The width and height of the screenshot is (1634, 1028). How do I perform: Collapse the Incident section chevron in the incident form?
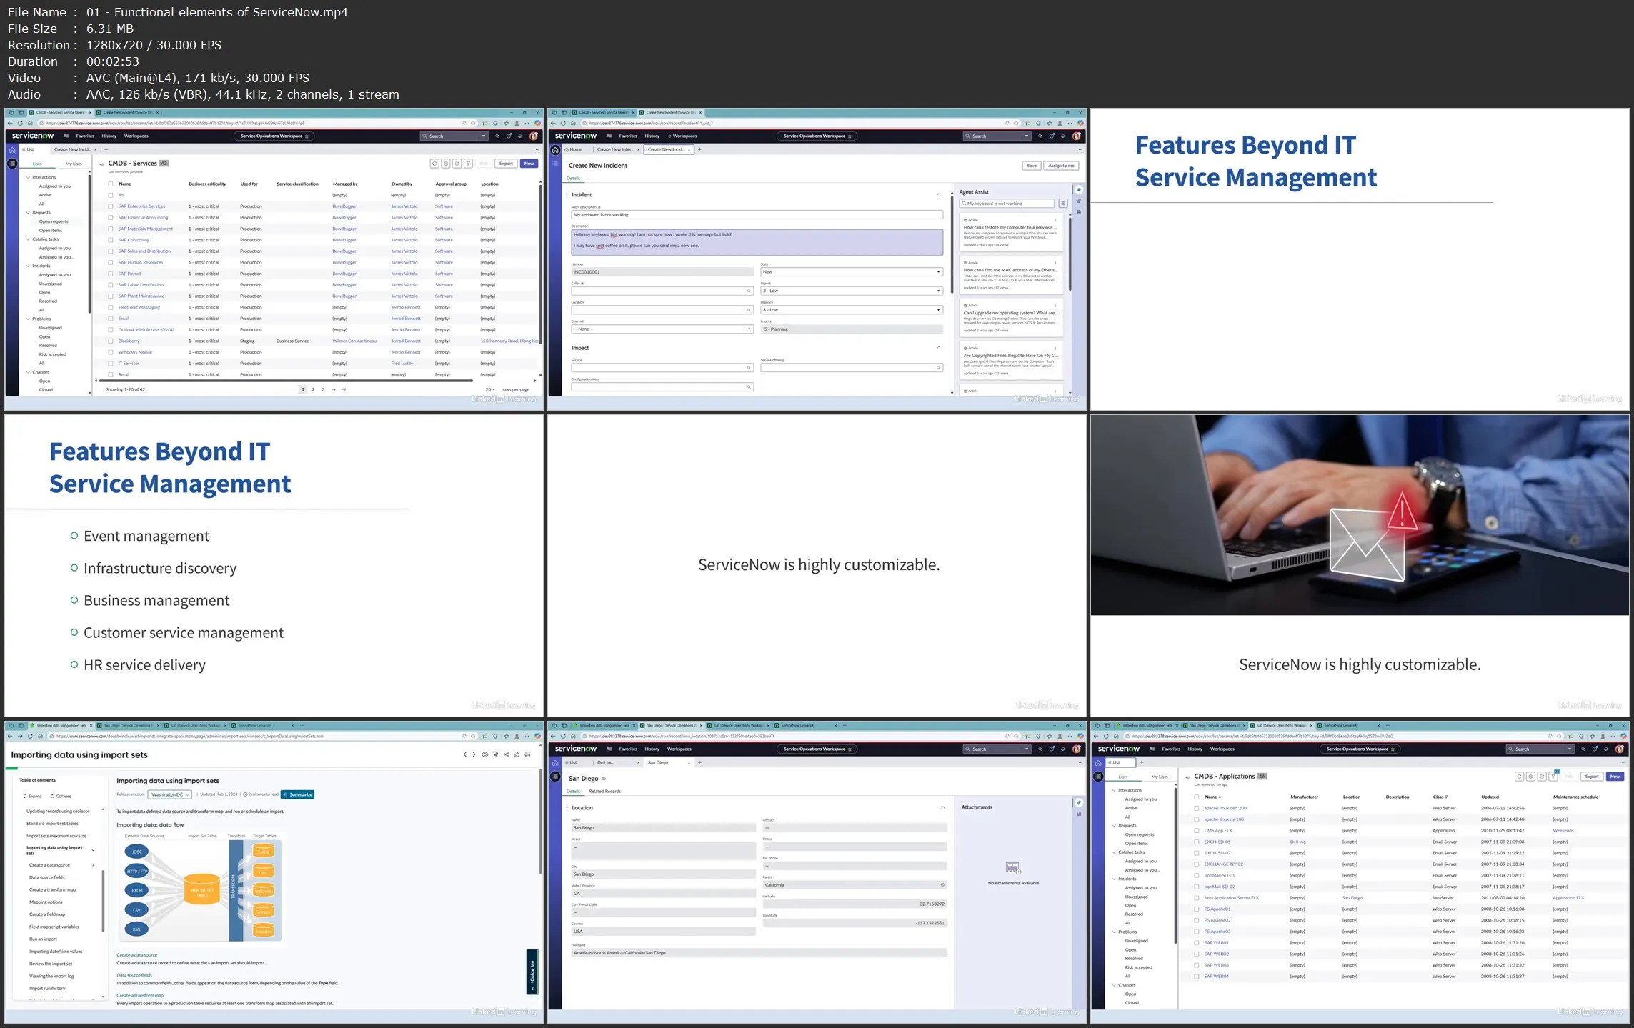939,194
